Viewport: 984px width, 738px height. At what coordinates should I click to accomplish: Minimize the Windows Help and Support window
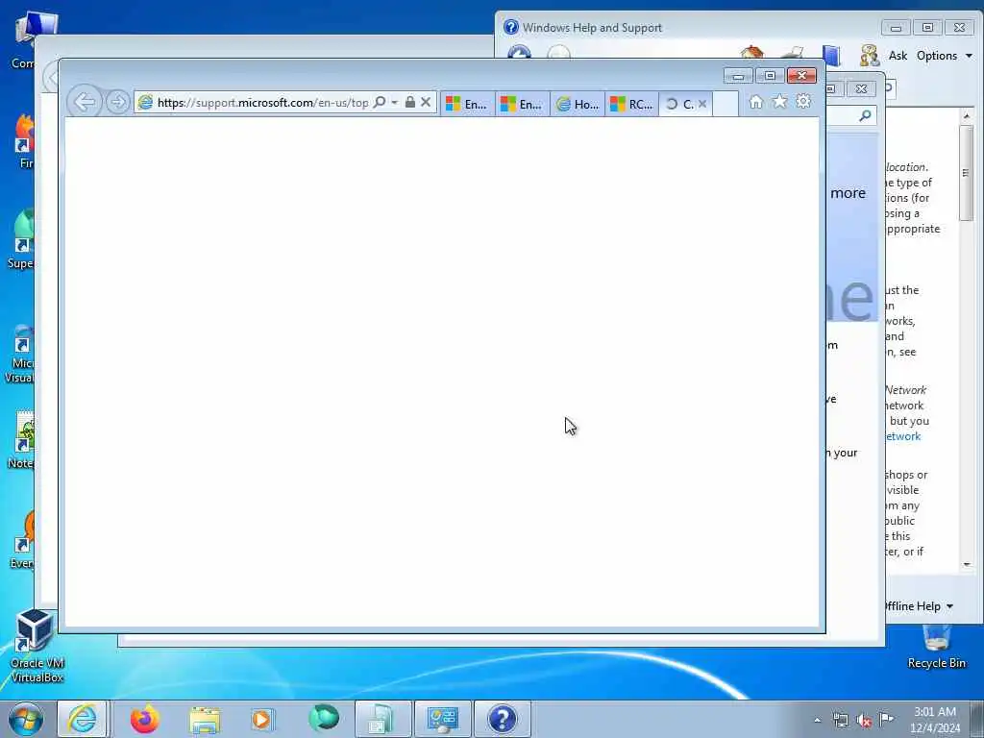[x=896, y=28]
